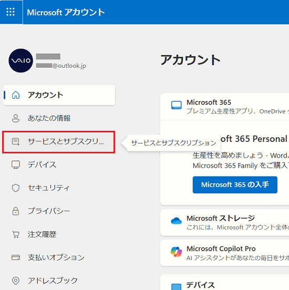Open 注文履歴 in the sidebar

pyautogui.click(x=59, y=234)
